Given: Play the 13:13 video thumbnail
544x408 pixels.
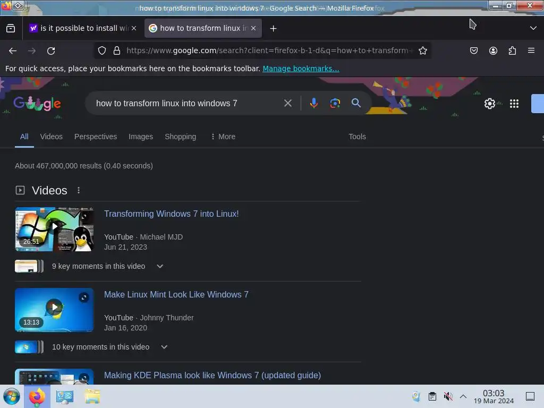Looking at the screenshot, I should (x=55, y=310).
